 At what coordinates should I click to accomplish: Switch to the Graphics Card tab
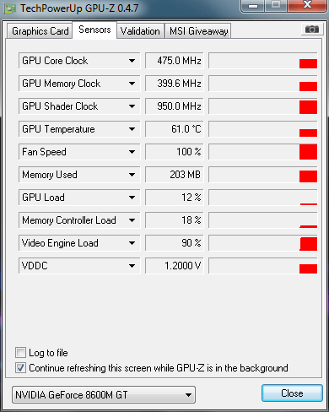coord(40,31)
